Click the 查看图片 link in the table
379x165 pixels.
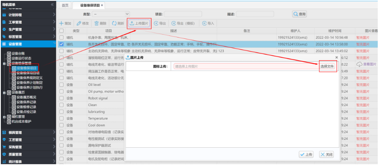point(370,64)
